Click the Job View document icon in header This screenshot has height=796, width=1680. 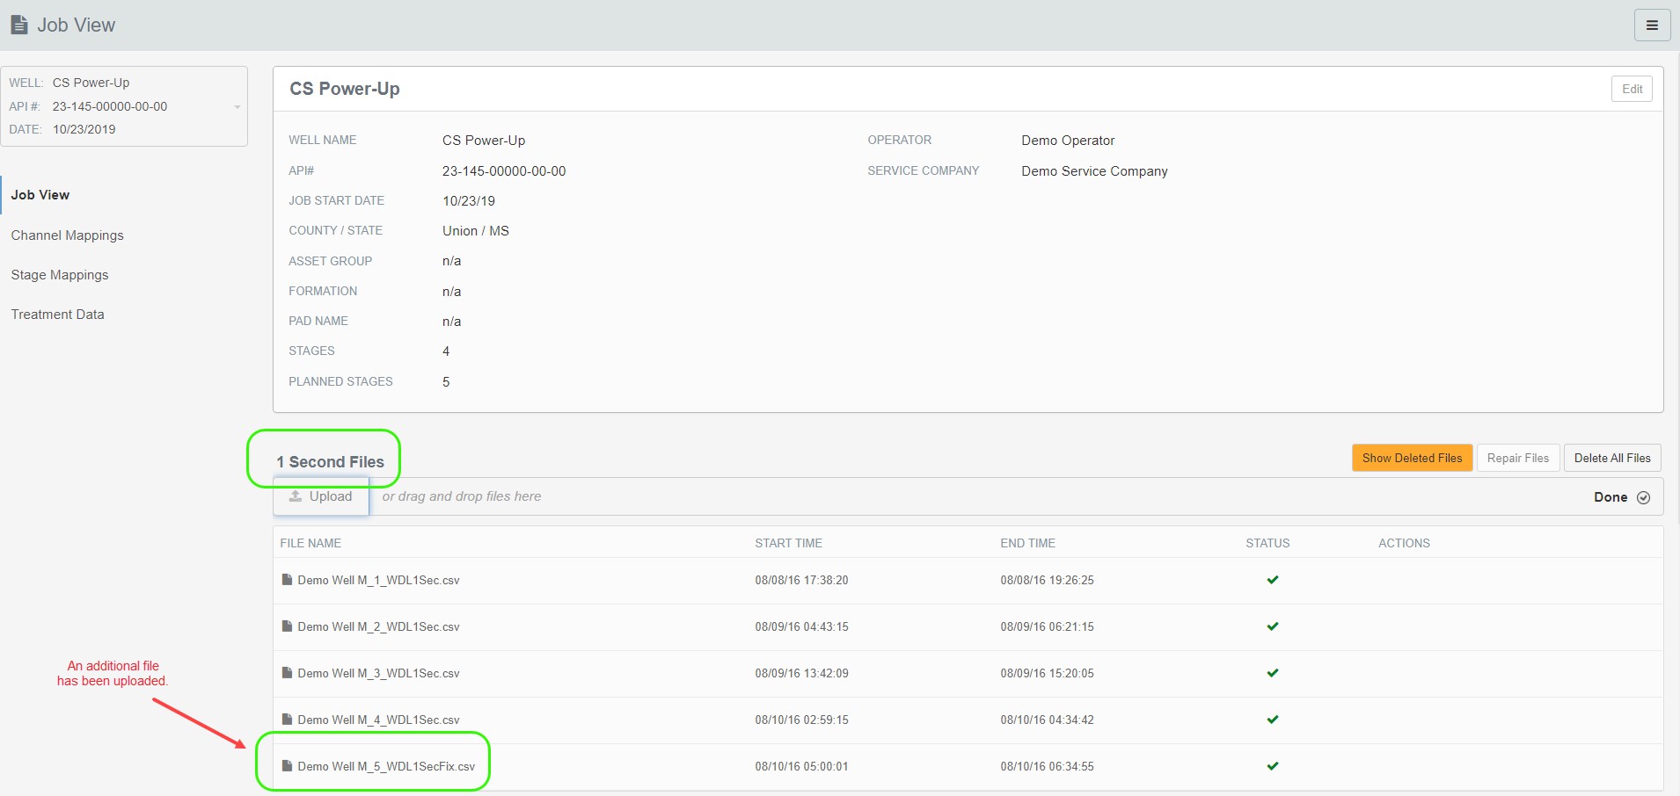[x=19, y=25]
